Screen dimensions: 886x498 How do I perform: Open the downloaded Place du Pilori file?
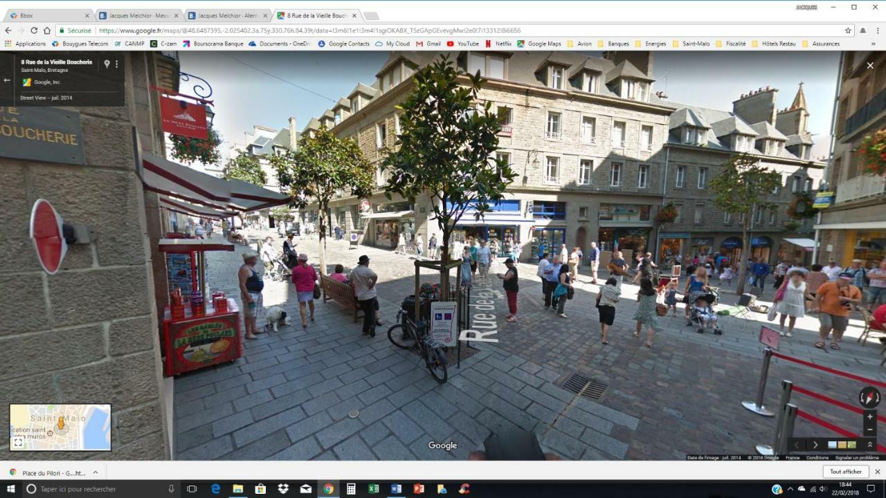click(x=47, y=472)
